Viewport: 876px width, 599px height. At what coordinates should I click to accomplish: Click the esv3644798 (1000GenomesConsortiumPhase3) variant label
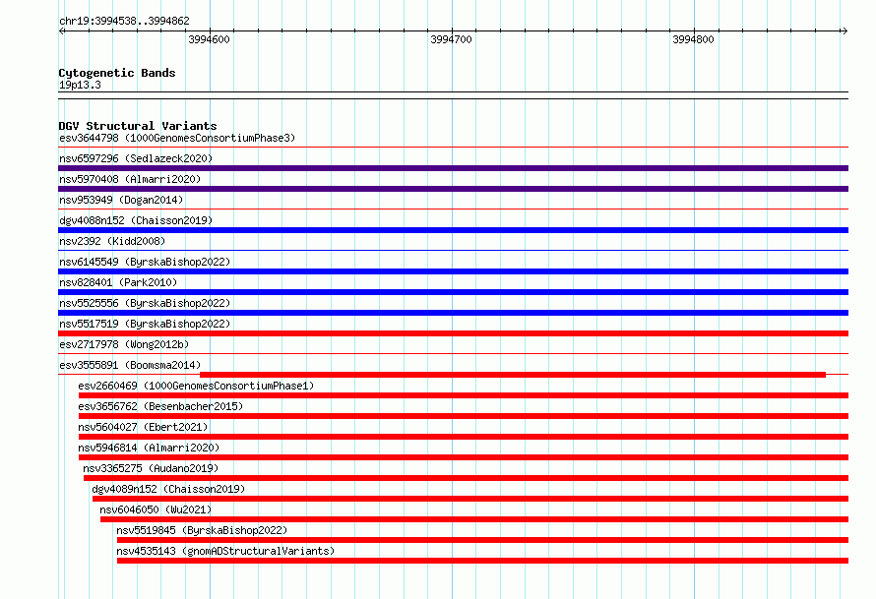pos(177,138)
